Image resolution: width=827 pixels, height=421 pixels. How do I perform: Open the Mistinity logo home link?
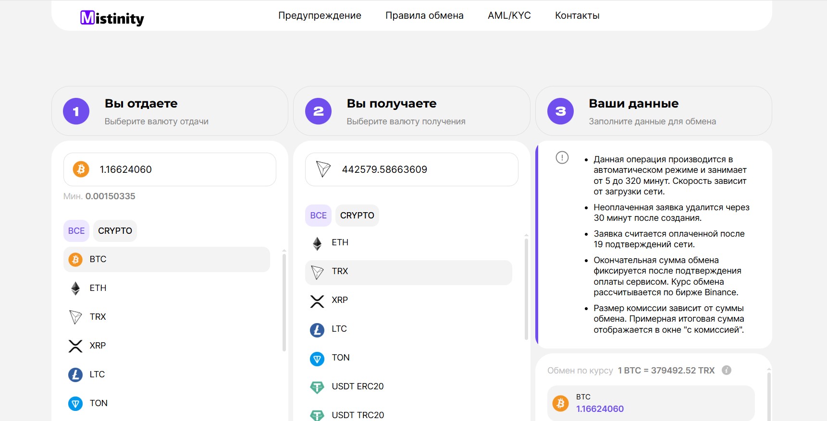coord(112,18)
